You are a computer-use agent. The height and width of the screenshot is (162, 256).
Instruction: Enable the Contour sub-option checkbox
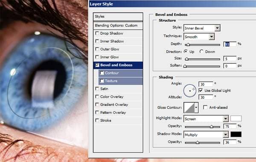click(x=102, y=73)
